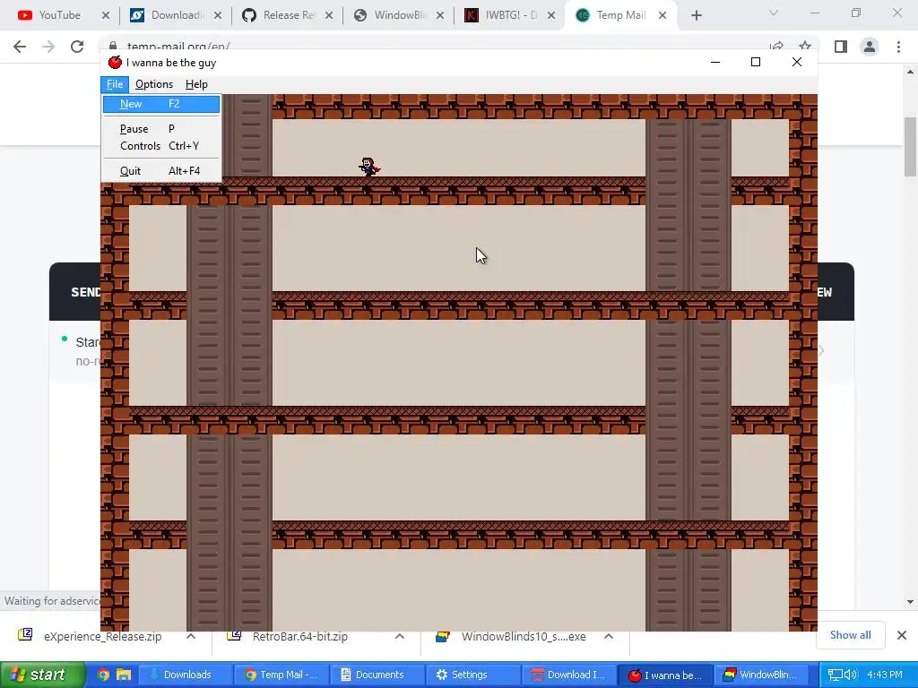
Task: Close the YouTube tab
Action: click(106, 15)
